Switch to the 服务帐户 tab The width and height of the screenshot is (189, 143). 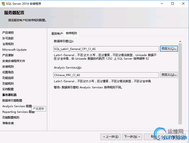57,33
